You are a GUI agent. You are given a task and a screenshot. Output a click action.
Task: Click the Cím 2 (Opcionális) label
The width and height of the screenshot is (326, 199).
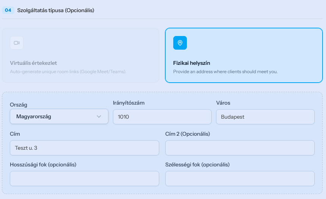click(188, 134)
